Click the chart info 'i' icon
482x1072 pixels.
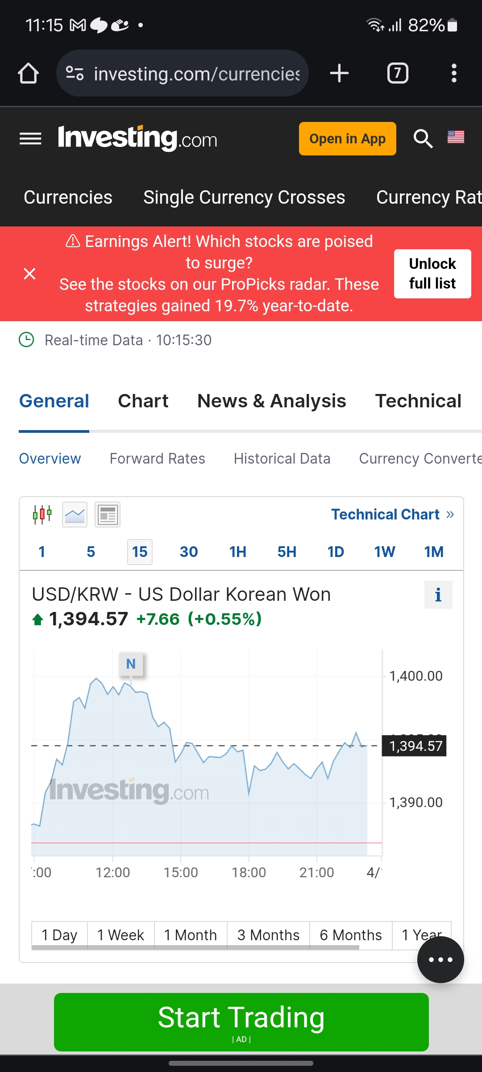[438, 595]
